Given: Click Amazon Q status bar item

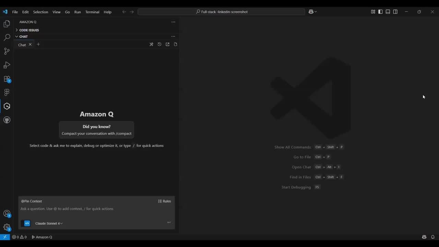Looking at the screenshot, I should coord(42,237).
